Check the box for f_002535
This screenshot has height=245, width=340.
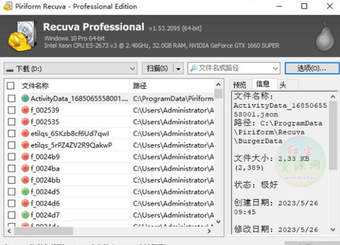point(11,122)
